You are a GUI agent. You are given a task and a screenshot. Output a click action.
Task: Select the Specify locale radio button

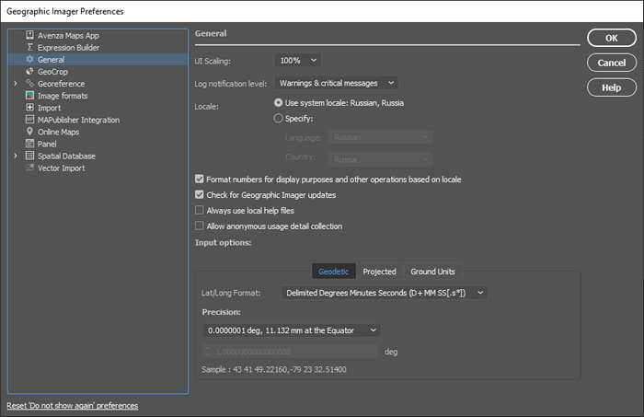(x=280, y=119)
